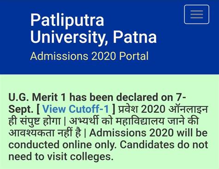
Task: Select the Admissions 2020 Portal subtitle
Action: [x=89, y=56]
